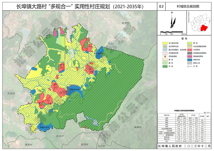Select the dark green 林地 legend swatch
Image resolution: width=214 pixels, height=151 pixels.
pos(166,67)
